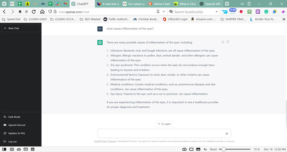Bookmark this page with bookmark icon

[158, 12]
